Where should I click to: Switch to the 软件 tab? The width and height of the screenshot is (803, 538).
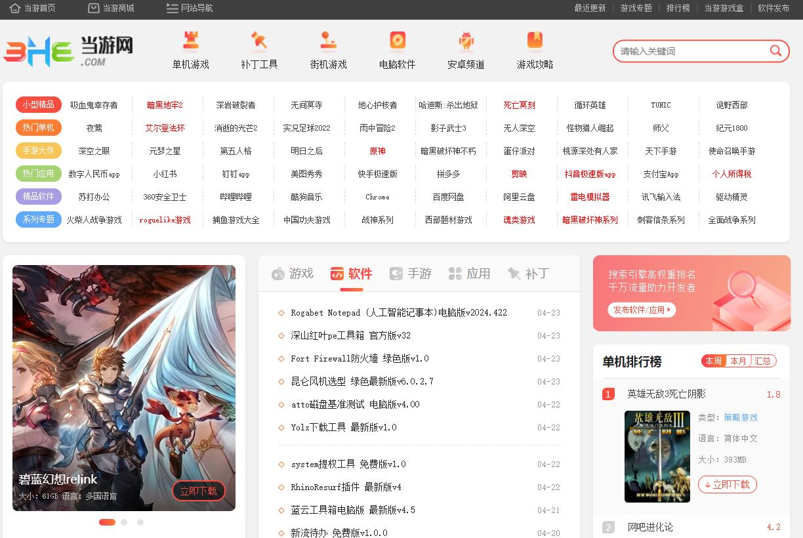pos(352,274)
